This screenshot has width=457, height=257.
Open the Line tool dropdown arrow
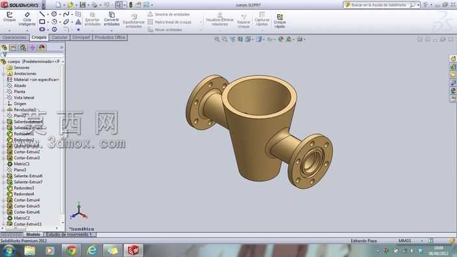point(47,14)
